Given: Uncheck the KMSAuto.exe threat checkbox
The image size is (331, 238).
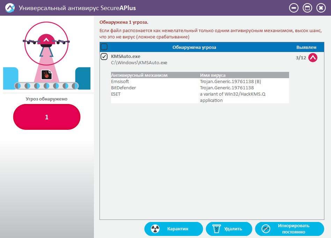Looking at the screenshot, I should coord(104,57).
